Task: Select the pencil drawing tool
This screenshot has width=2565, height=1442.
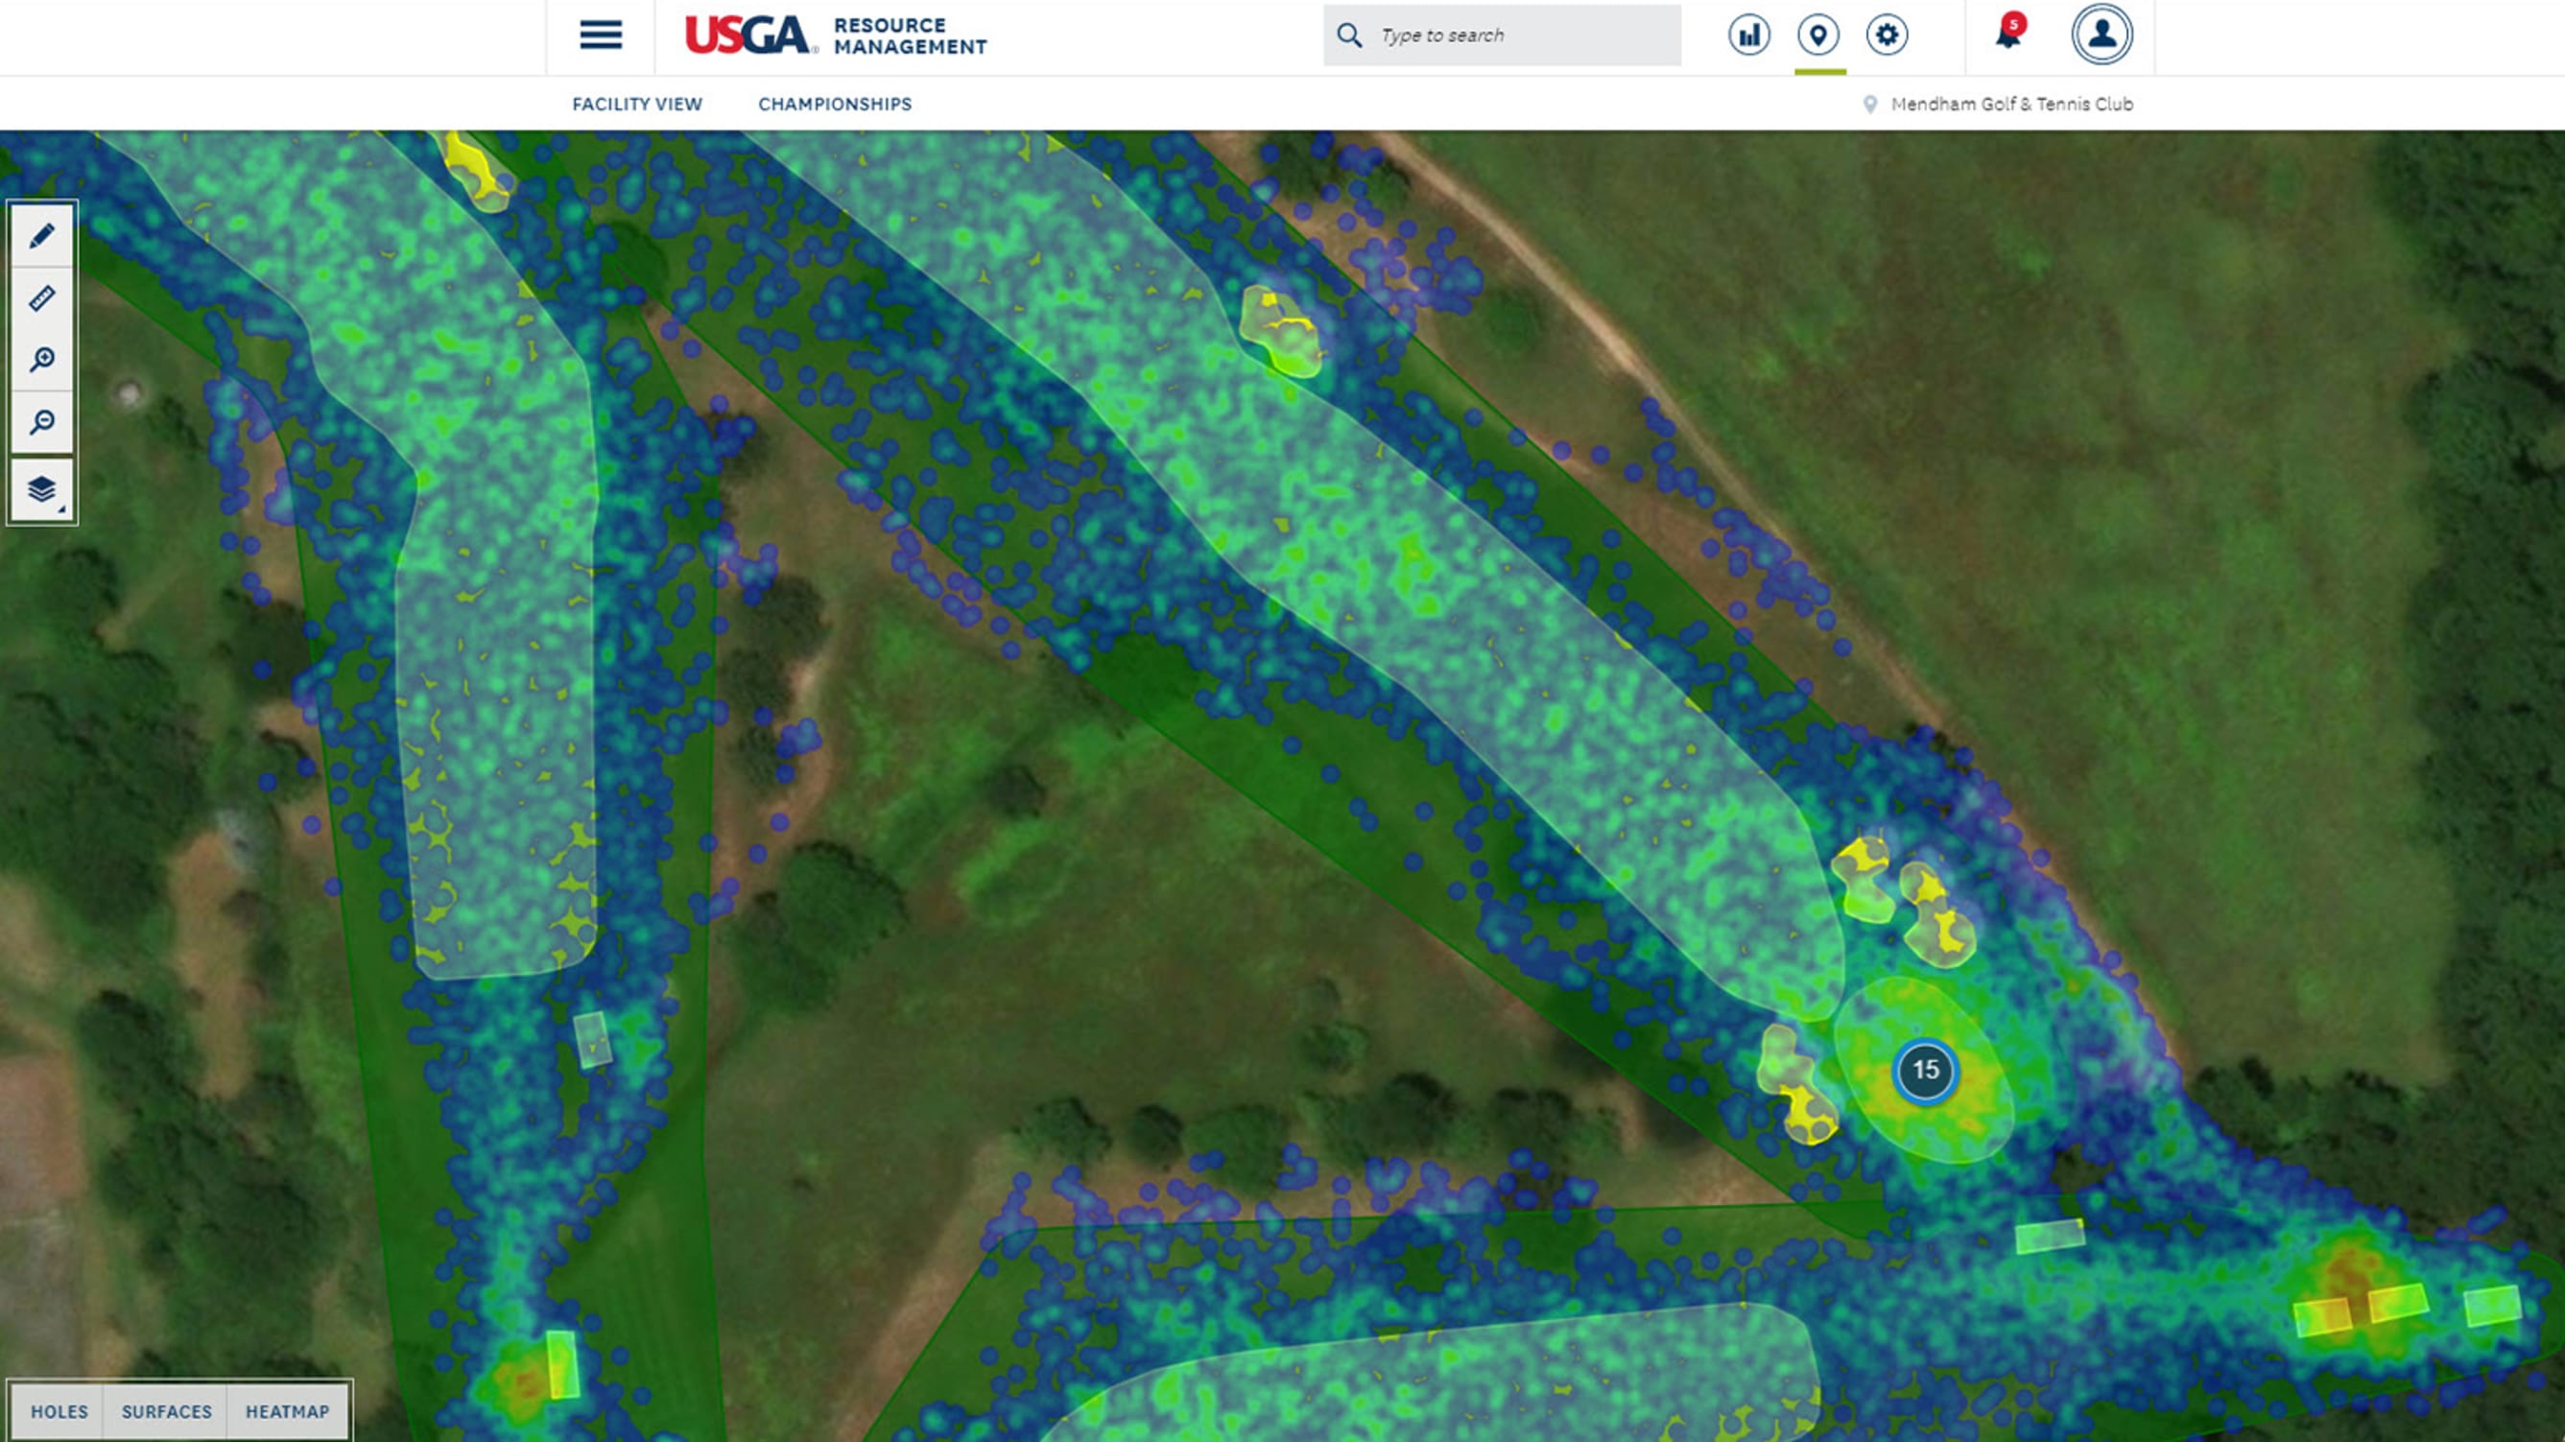Action: click(42, 236)
